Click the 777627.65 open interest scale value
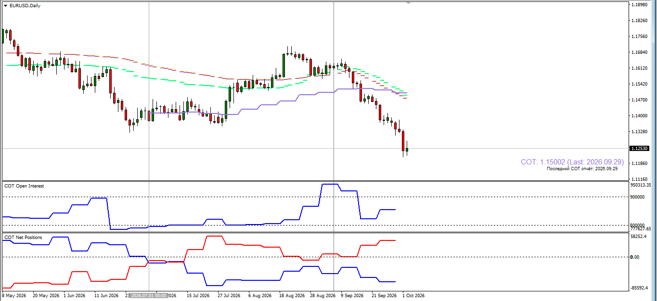The height and width of the screenshot is (301, 657). (x=641, y=229)
